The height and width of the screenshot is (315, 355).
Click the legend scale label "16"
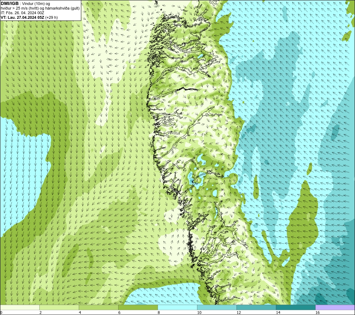point(317,313)
